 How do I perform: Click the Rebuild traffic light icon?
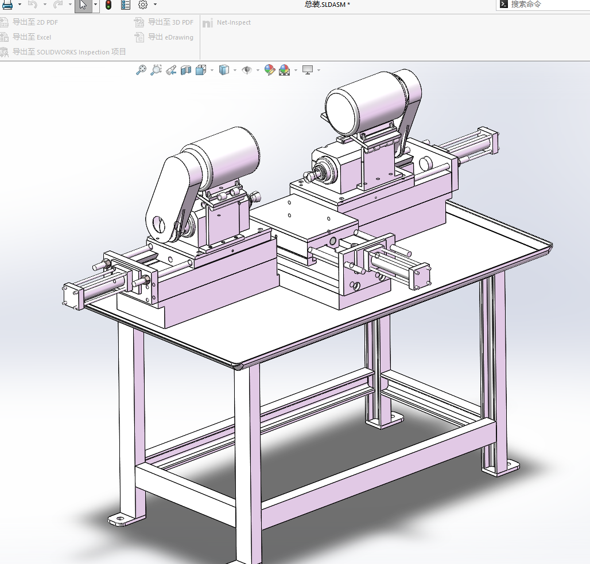pyautogui.click(x=108, y=5)
